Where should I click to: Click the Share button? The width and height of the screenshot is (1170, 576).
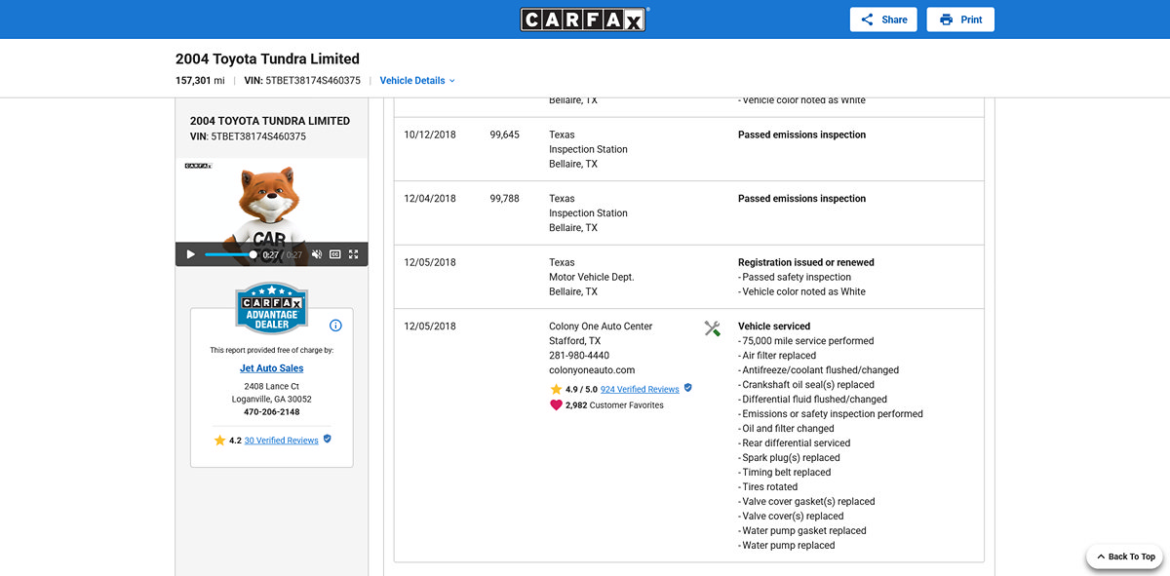[883, 19]
